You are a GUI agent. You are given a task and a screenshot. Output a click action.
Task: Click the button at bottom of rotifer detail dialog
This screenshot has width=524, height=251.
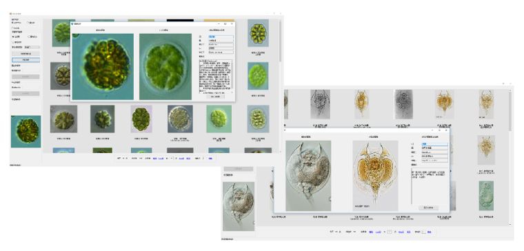coord(428,208)
